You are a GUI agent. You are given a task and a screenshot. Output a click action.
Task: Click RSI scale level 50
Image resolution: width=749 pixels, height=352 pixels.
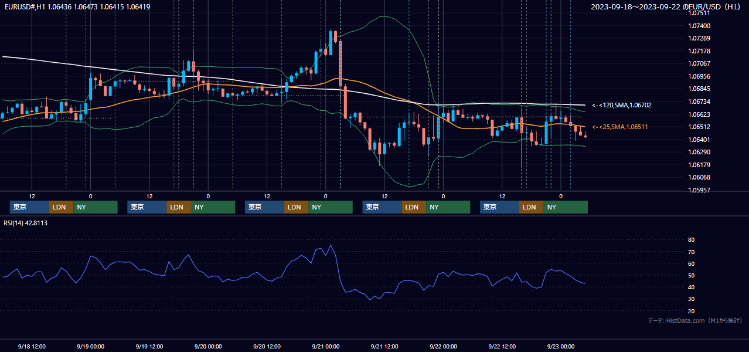coord(691,275)
